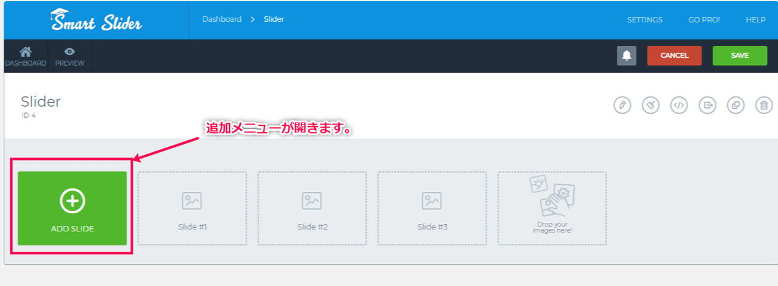Duplicate the slider with the copy icon

click(x=735, y=105)
